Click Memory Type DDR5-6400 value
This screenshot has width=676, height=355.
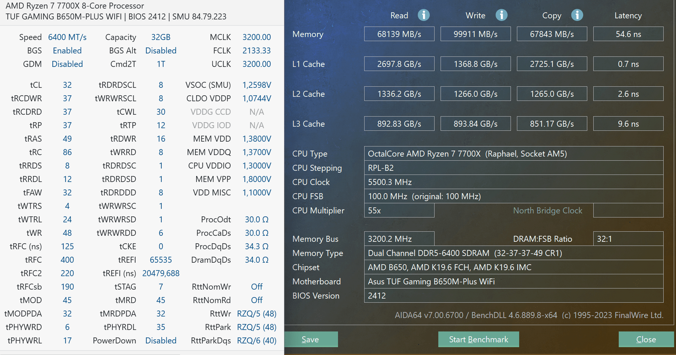[514, 253]
